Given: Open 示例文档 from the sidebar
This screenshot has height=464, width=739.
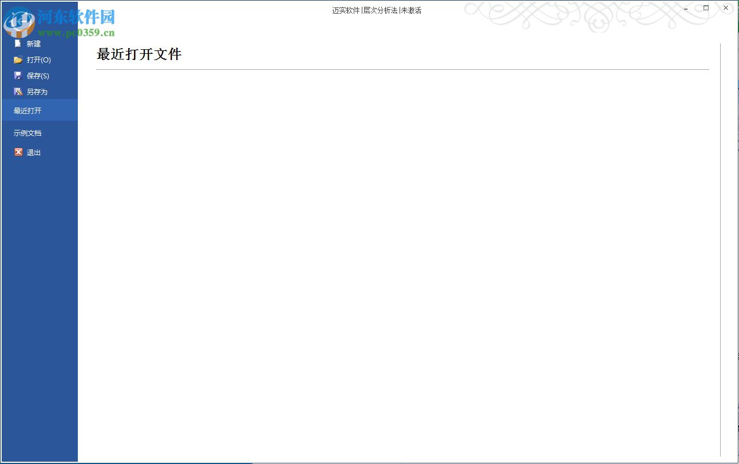Looking at the screenshot, I should [27, 133].
